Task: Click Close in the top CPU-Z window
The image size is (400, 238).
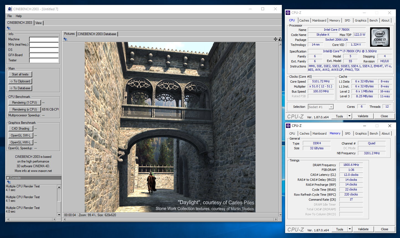Action: [384, 116]
